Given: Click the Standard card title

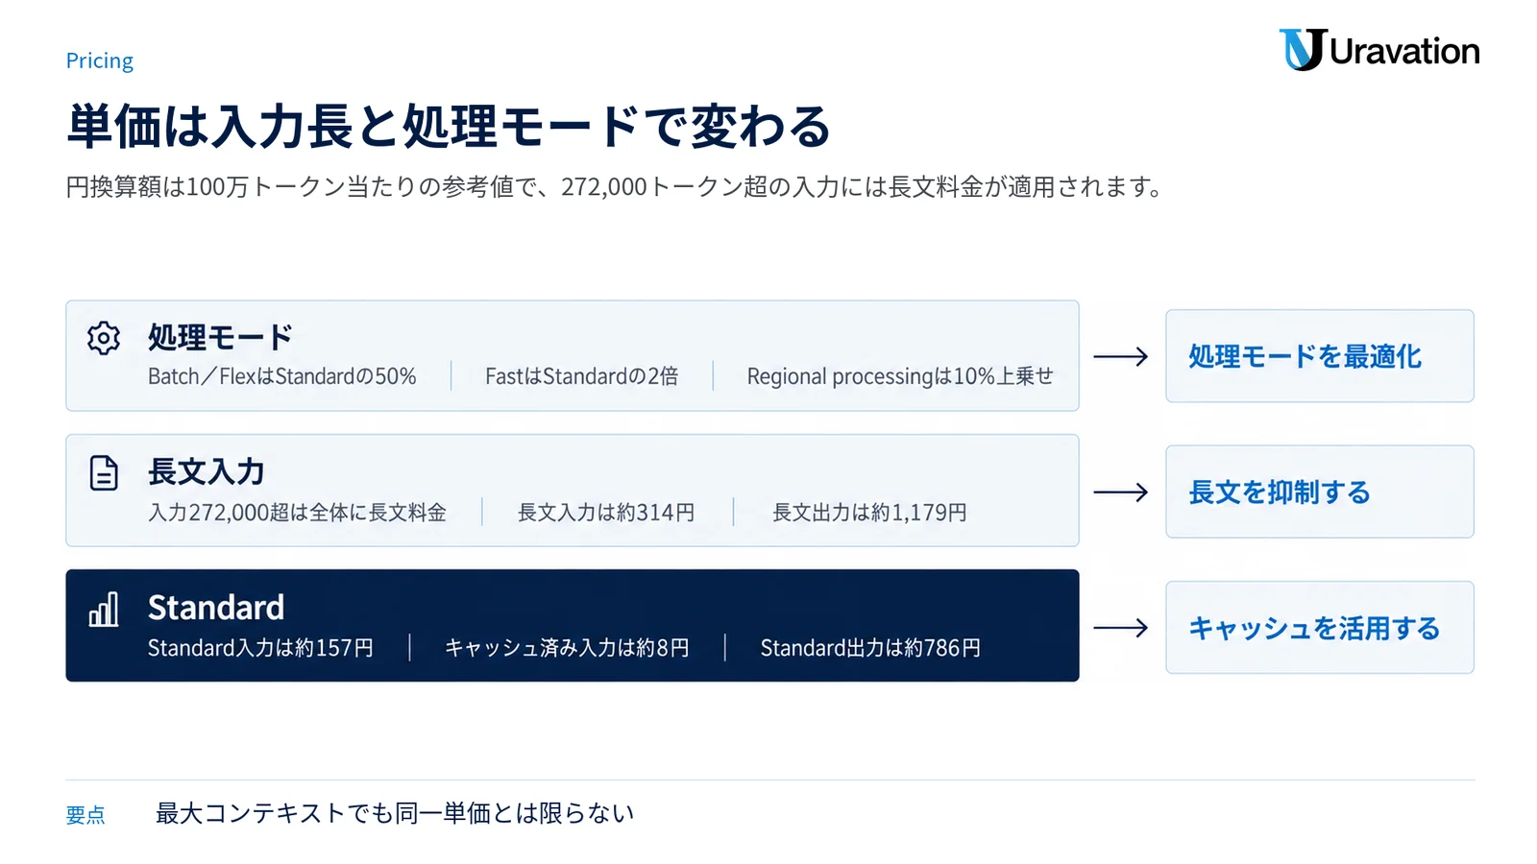Looking at the screenshot, I should pos(216,608).
